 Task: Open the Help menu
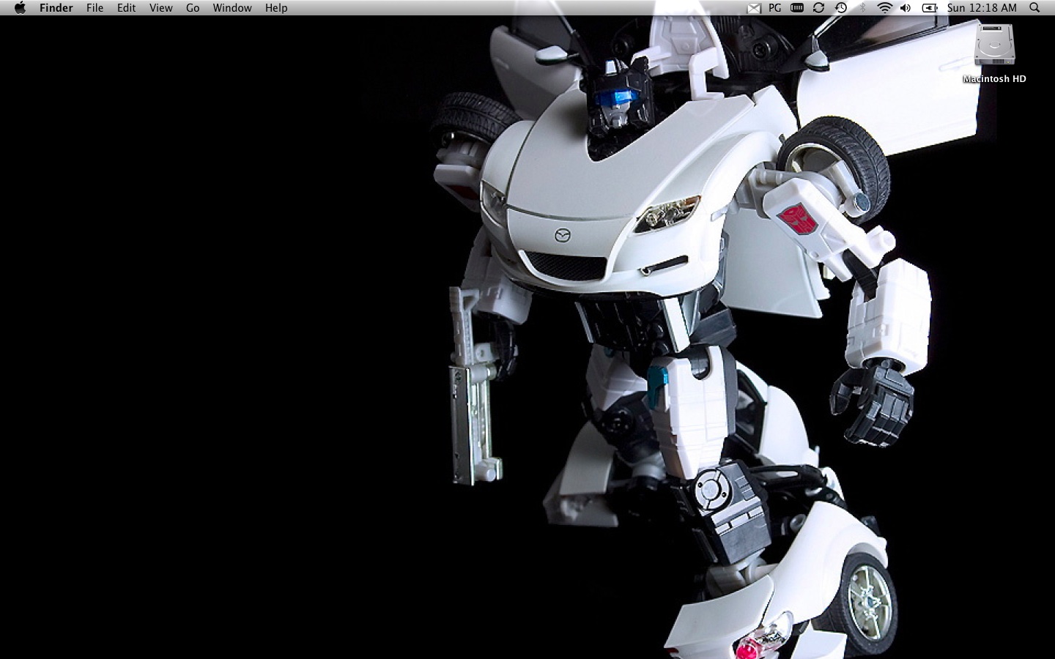click(x=276, y=8)
